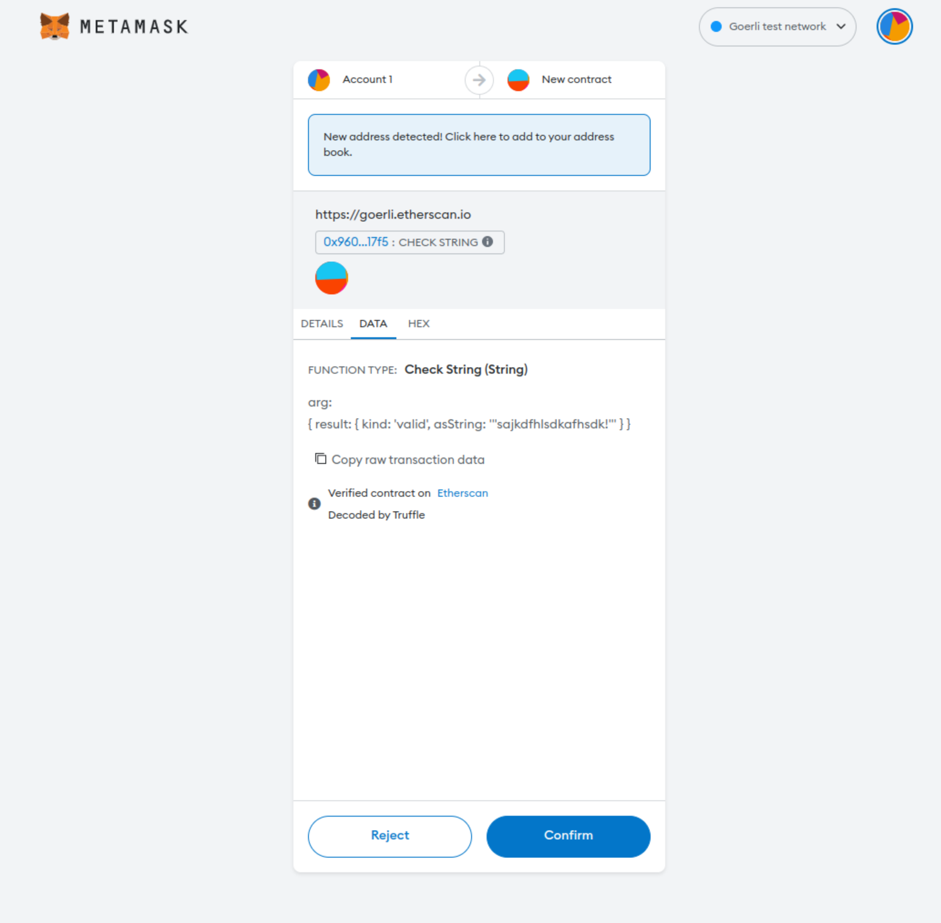Switch to the HEX tab
The image size is (941, 923).
(419, 323)
